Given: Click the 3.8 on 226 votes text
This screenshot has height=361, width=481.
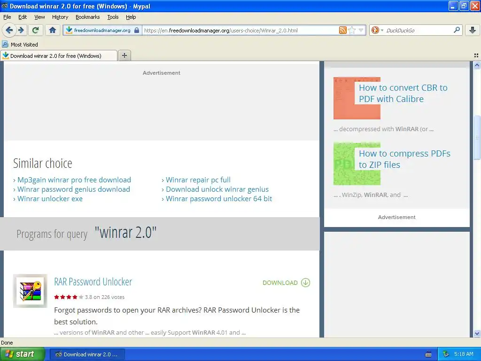Looking at the screenshot, I should tap(105, 297).
